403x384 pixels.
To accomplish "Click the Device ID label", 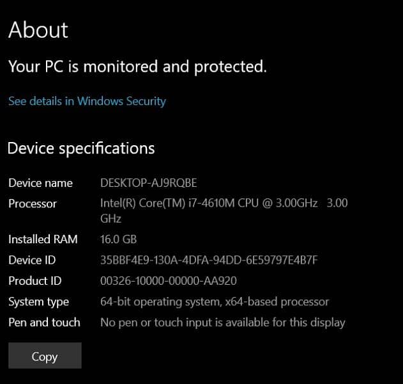I will [32, 260].
